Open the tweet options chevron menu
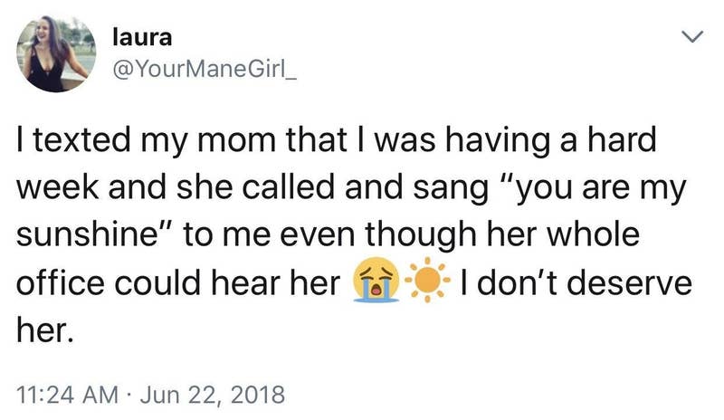 click(x=692, y=38)
